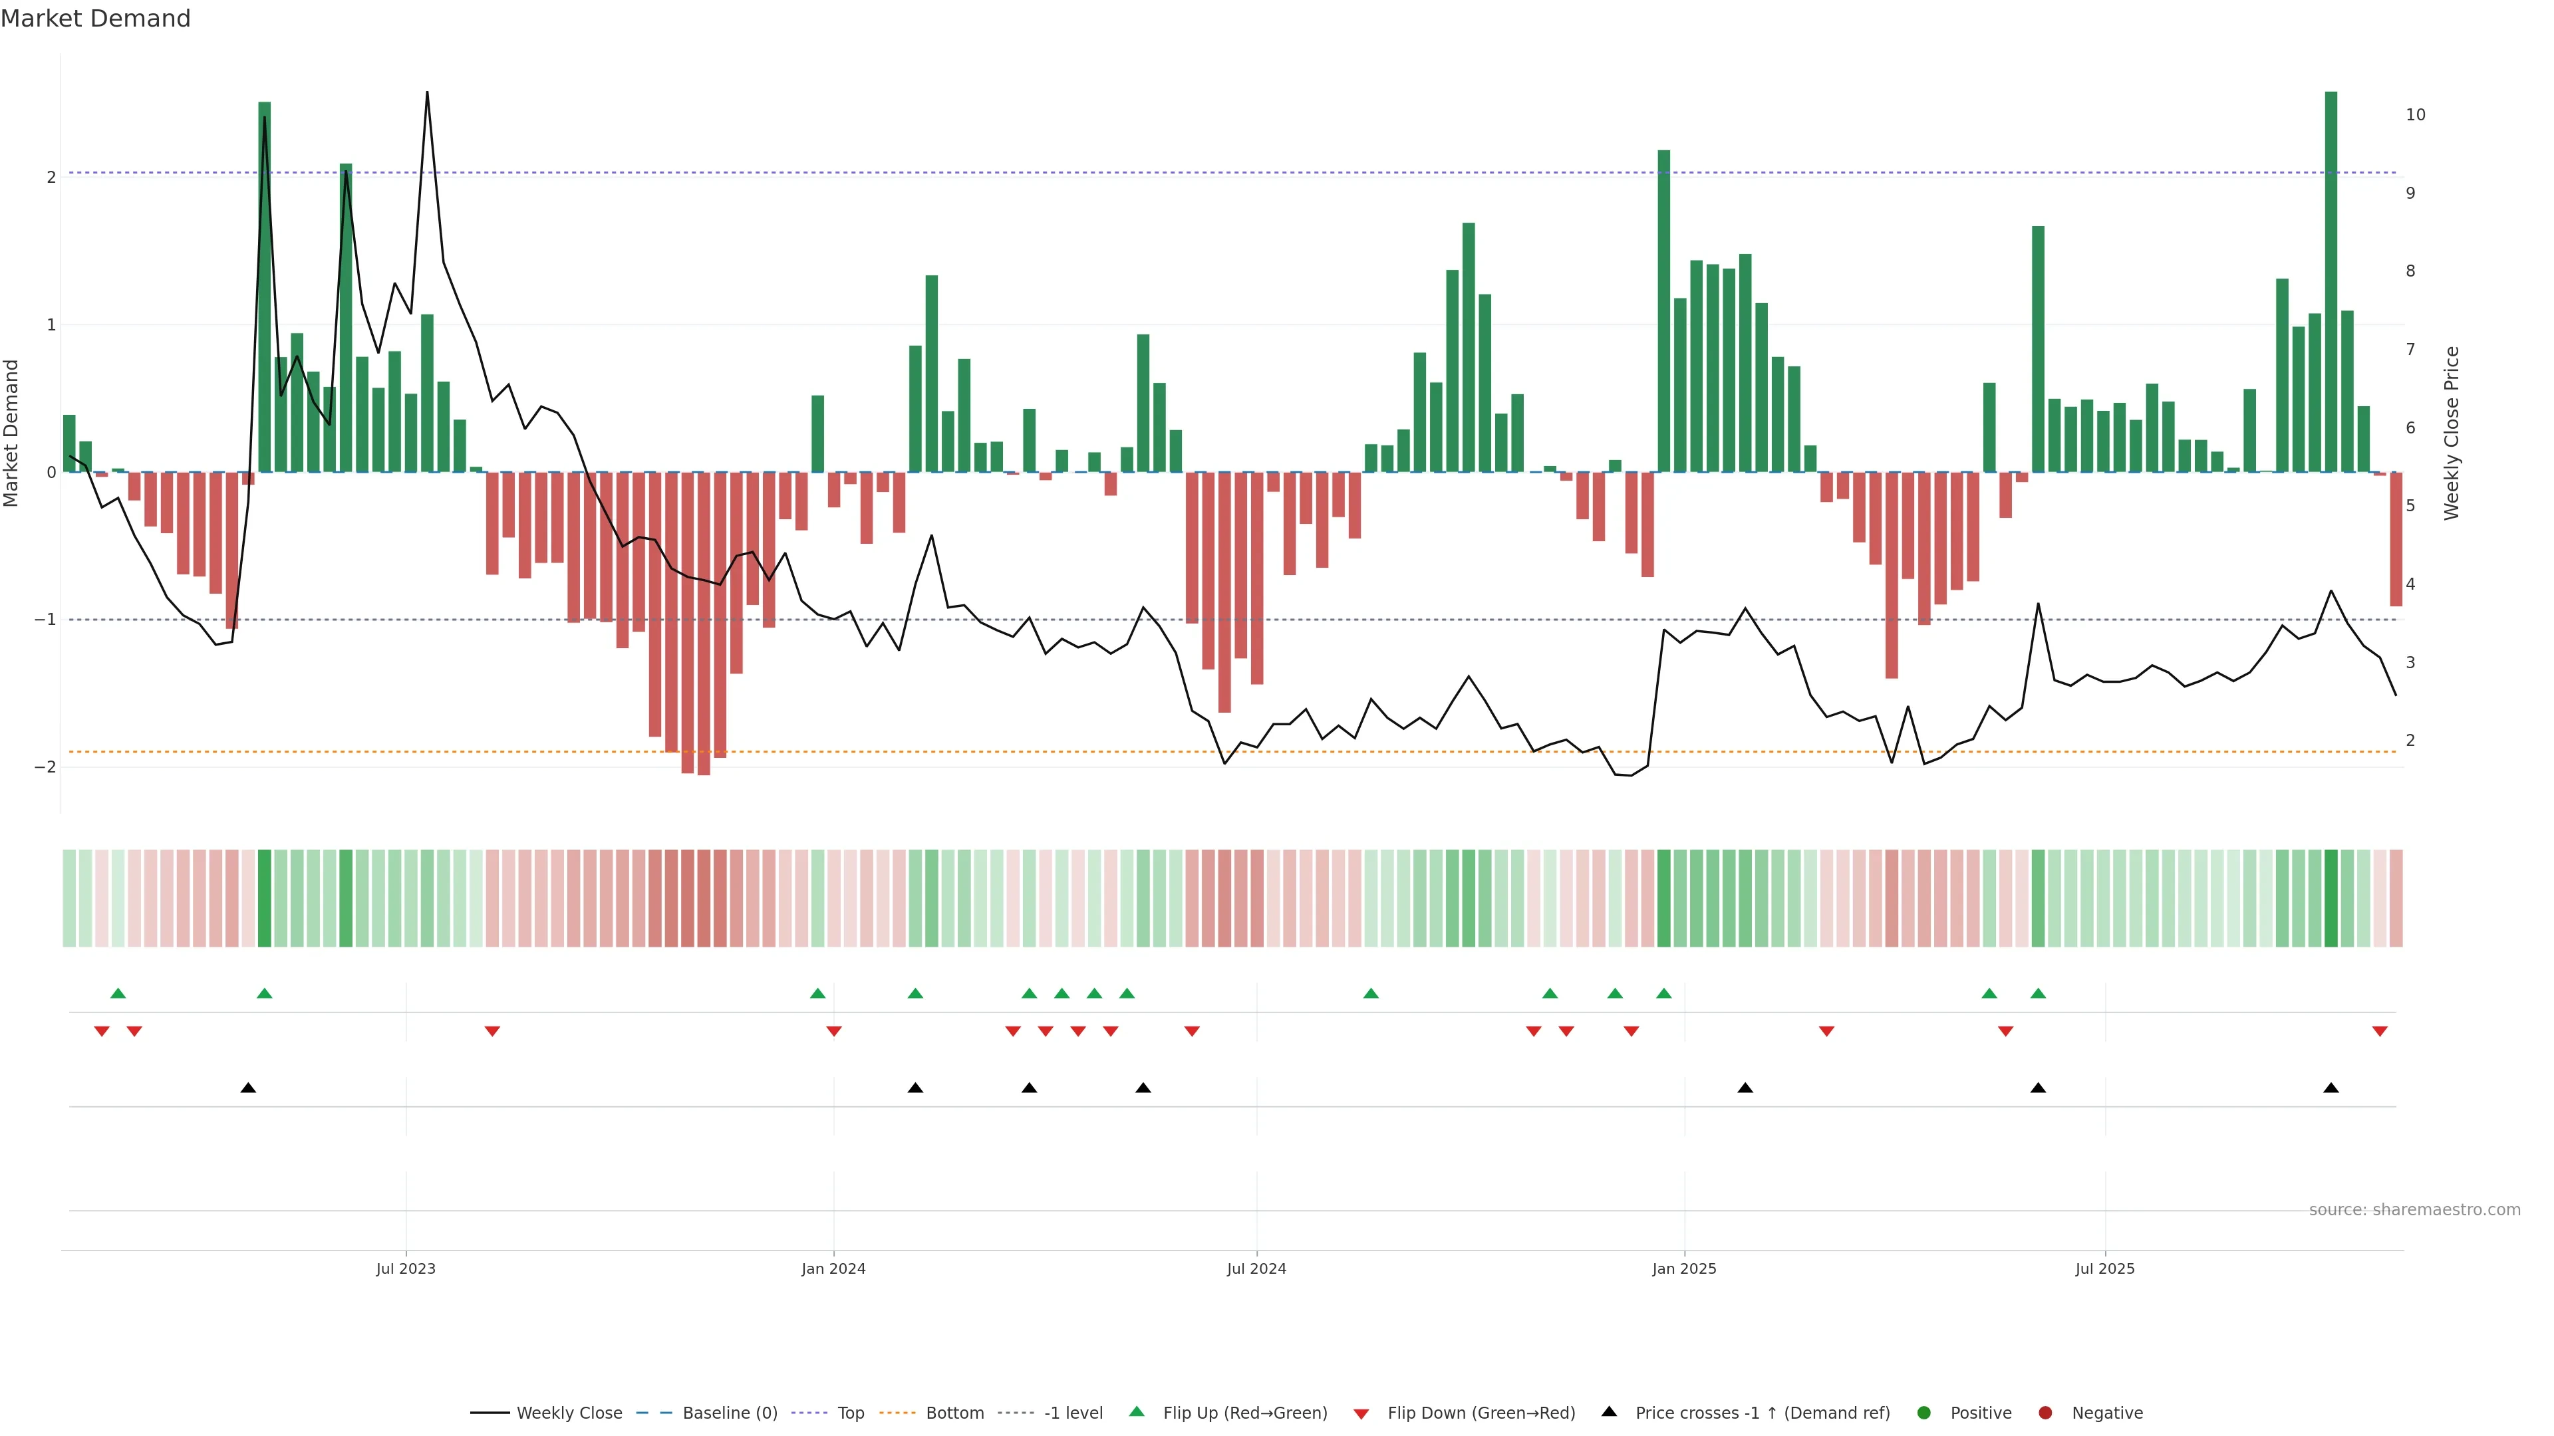
Task: Click the black Price crosses -1 legend triangle
Action: point(1609,1411)
